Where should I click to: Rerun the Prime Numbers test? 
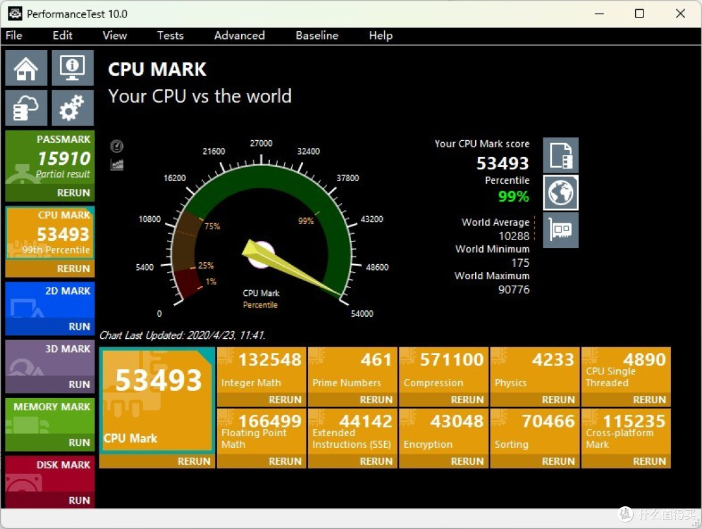(376, 399)
